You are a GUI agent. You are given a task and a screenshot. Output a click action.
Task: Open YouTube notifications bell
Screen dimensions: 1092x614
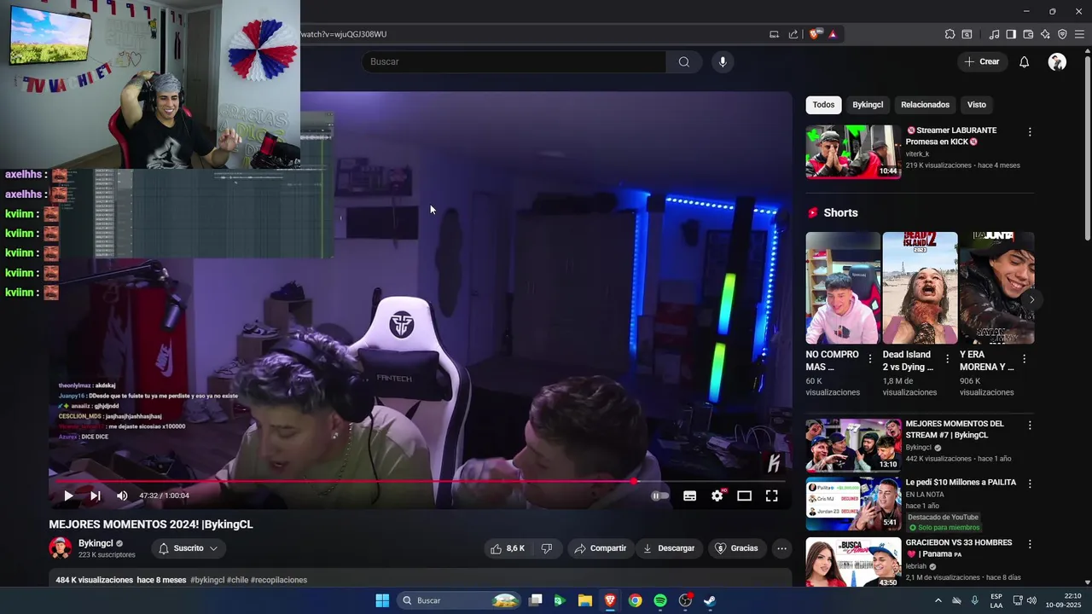click(x=1025, y=61)
